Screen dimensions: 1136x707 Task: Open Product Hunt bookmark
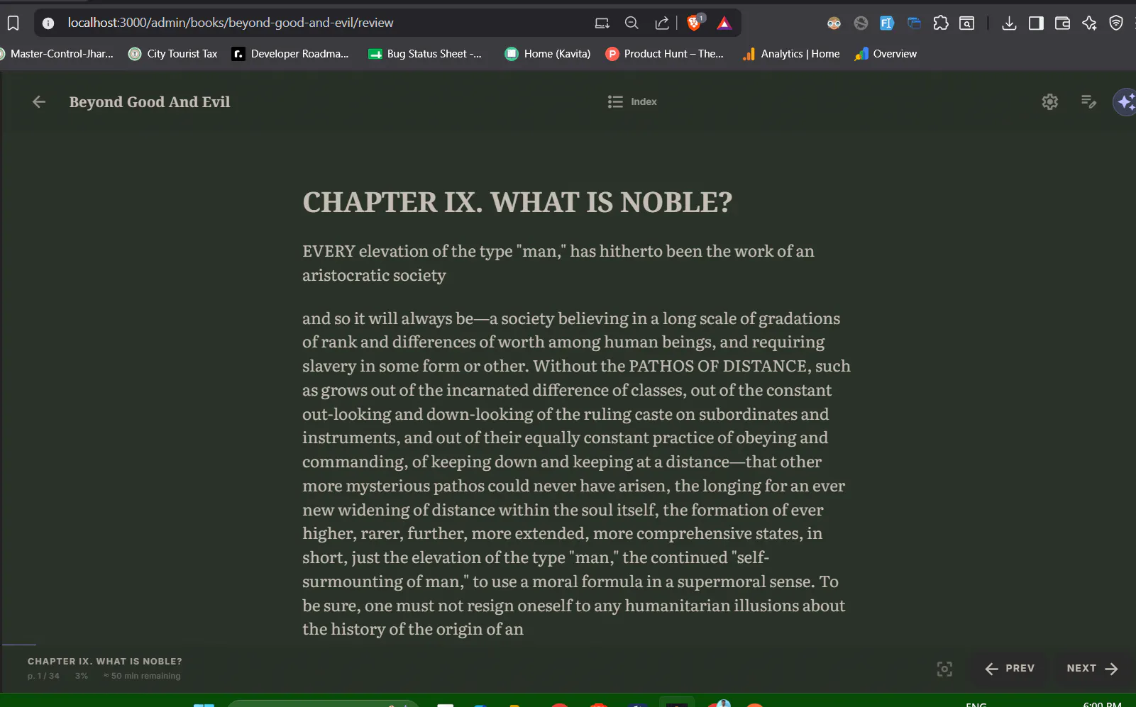(x=664, y=54)
